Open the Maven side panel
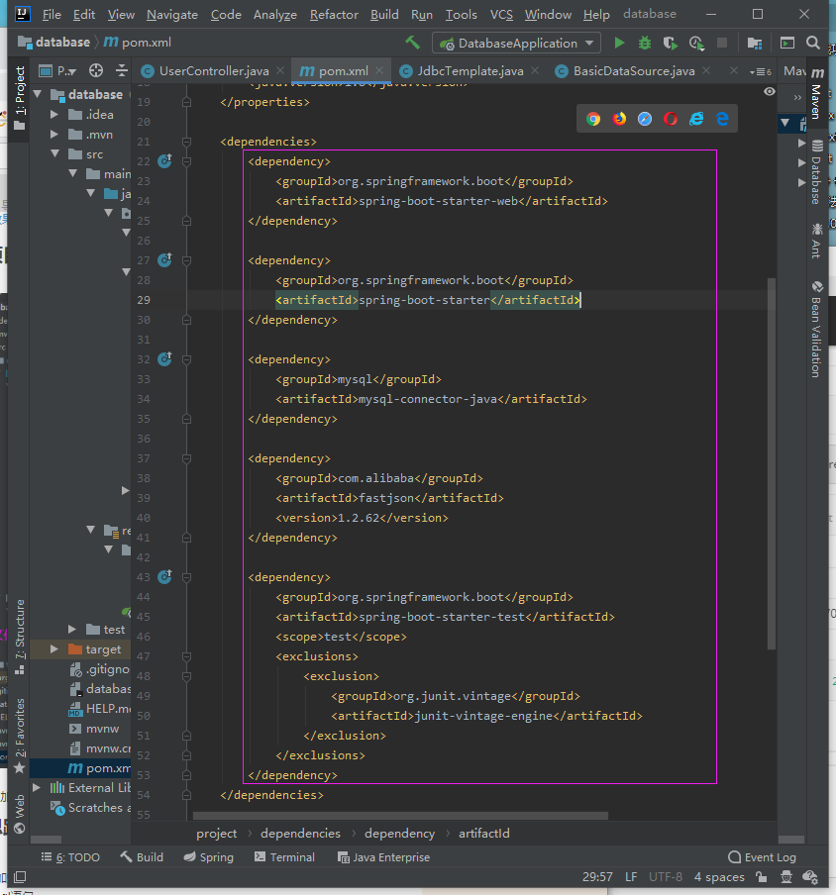 pyautogui.click(x=816, y=93)
